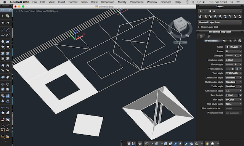Viewport: 244px width, 146px height.
Task: Click the Custom View viewport label
Action: click(27, 11)
